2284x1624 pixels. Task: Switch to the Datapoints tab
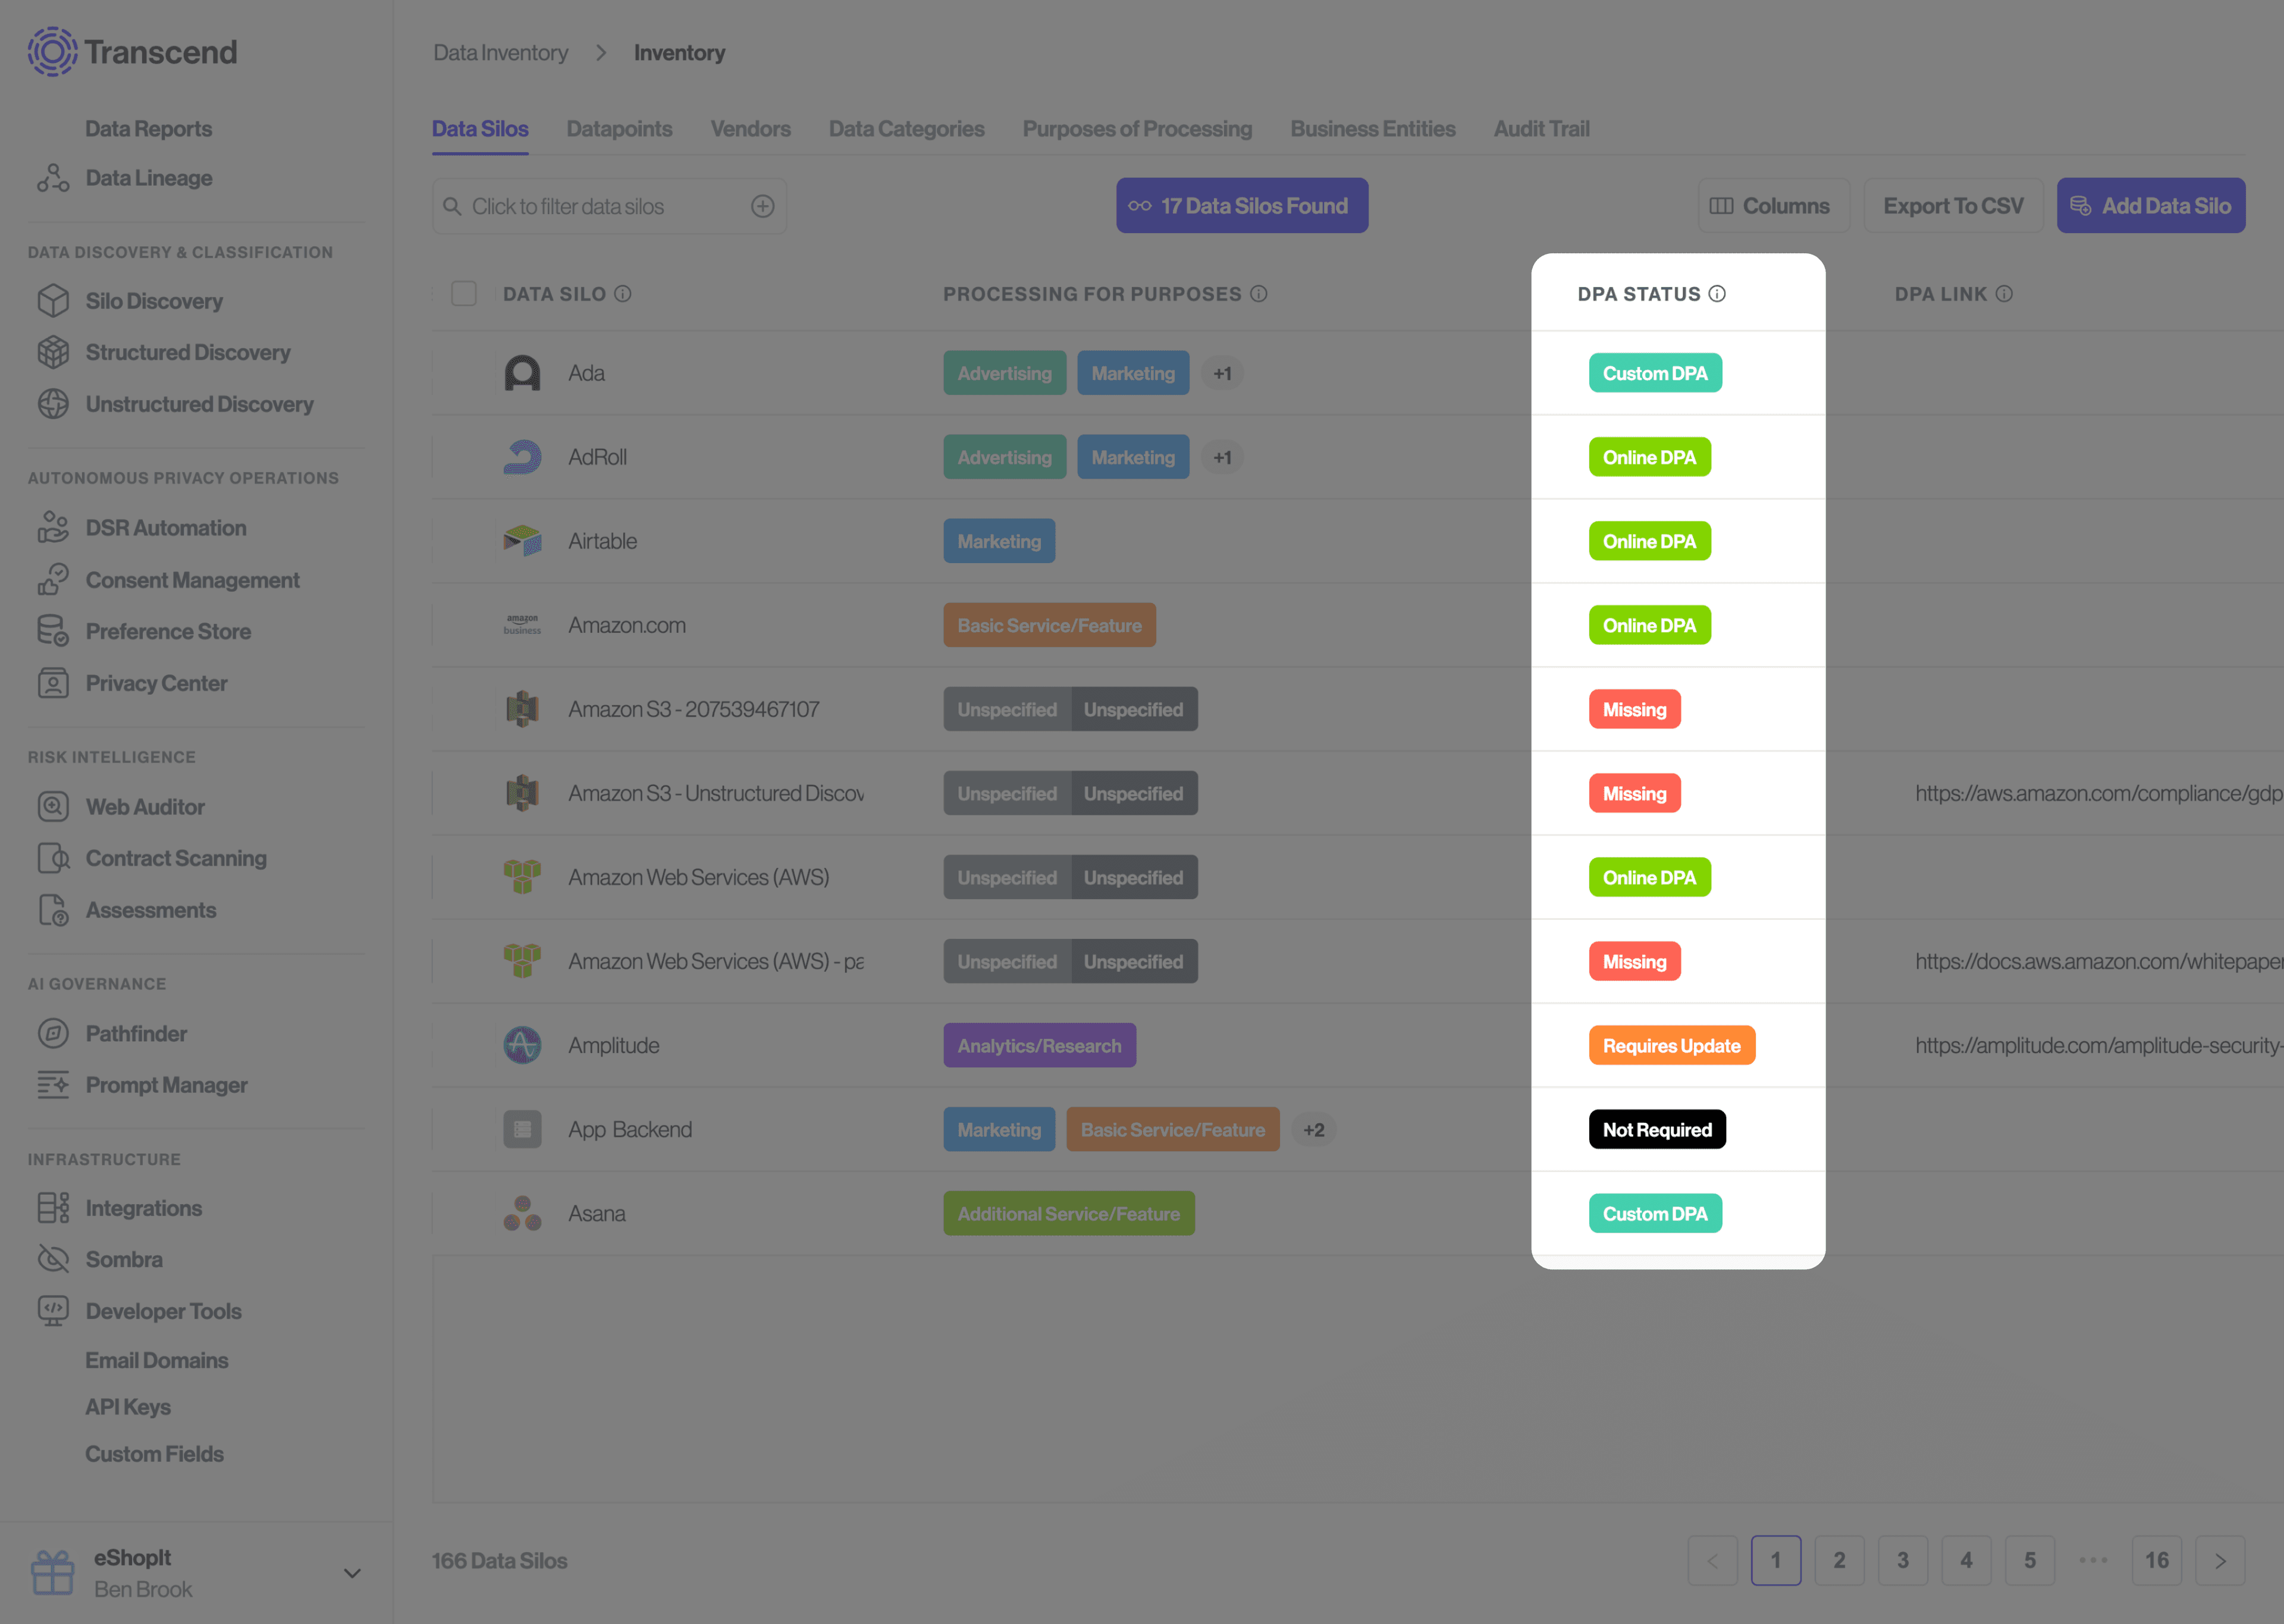619,129
